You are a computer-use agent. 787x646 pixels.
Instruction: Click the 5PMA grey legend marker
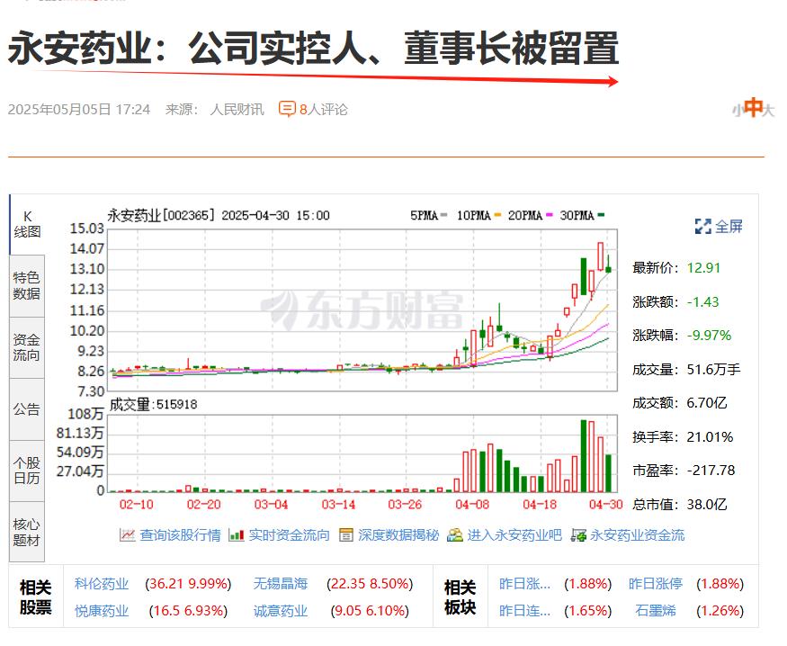(x=443, y=215)
